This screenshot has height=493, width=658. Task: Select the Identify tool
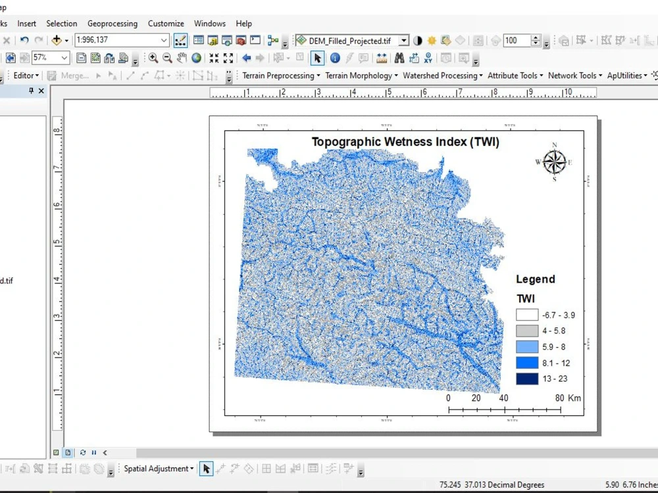click(x=336, y=58)
